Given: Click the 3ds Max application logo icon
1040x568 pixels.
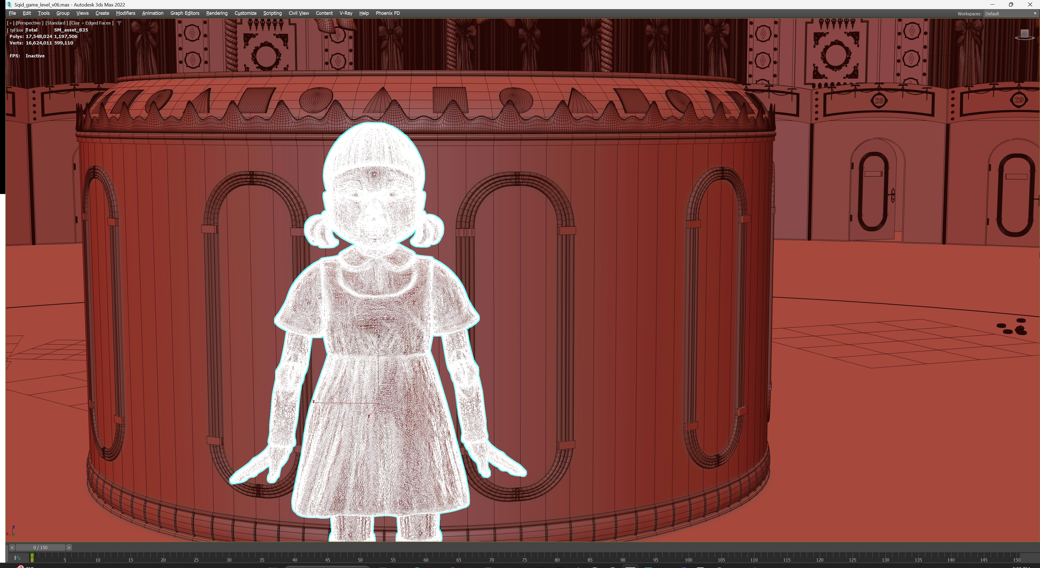Looking at the screenshot, I should click(8, 4).
